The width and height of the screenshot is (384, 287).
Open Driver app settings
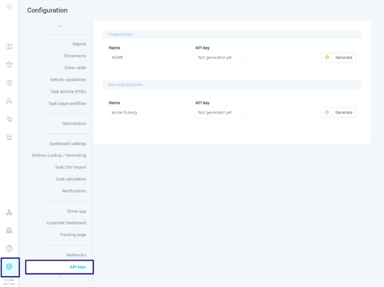click(76, 211)
